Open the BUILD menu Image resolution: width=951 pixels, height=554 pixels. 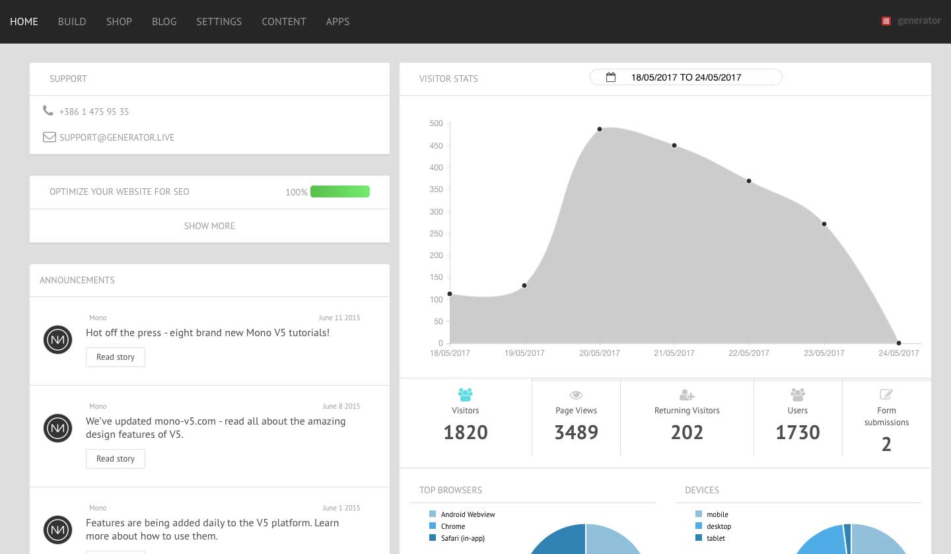click(72, 21)
